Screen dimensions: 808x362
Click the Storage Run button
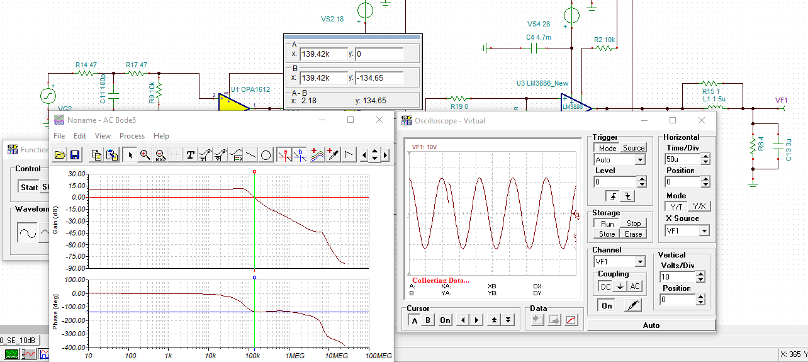[607, 223]
